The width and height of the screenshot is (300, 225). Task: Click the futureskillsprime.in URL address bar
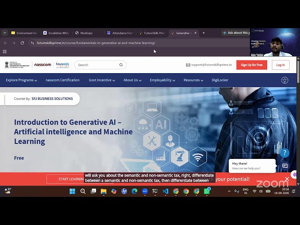tap(96, 43)
